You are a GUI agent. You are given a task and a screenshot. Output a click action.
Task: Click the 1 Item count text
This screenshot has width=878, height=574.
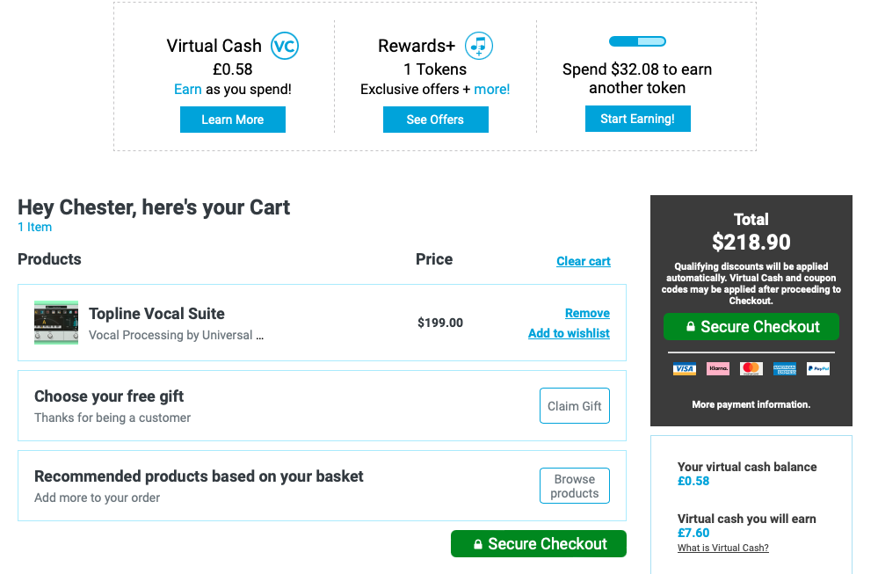click(35, 227)
